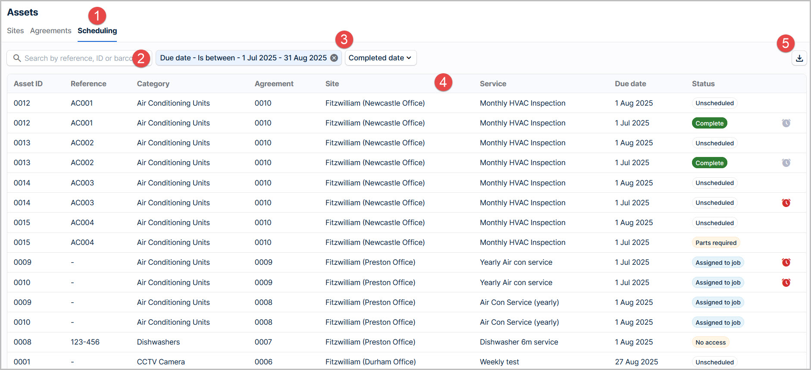This screenshot has width=811, height=370.
Task: Click the download export icon
Action: click(799, 58)
